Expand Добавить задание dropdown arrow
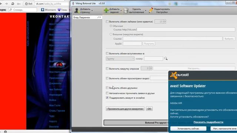 coord(121,11)
